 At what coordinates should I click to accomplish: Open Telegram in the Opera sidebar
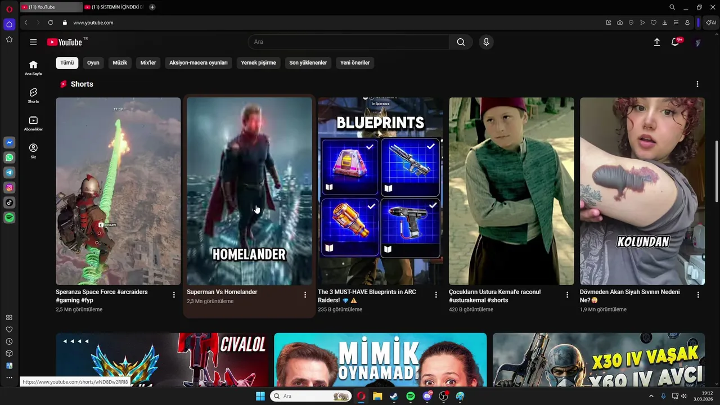[x=9, y=173]
